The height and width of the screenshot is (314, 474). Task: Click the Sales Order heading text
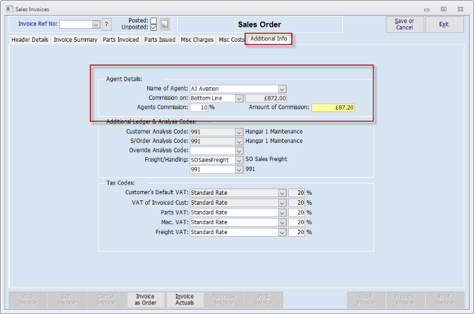[259, 24]
